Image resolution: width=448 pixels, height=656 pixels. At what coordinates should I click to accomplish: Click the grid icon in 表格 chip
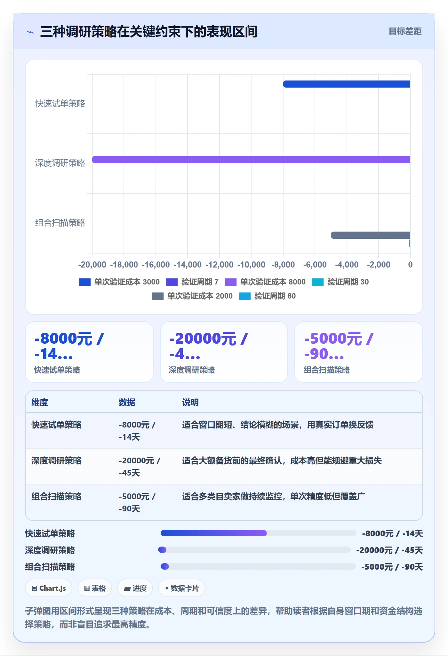(87, 588)
